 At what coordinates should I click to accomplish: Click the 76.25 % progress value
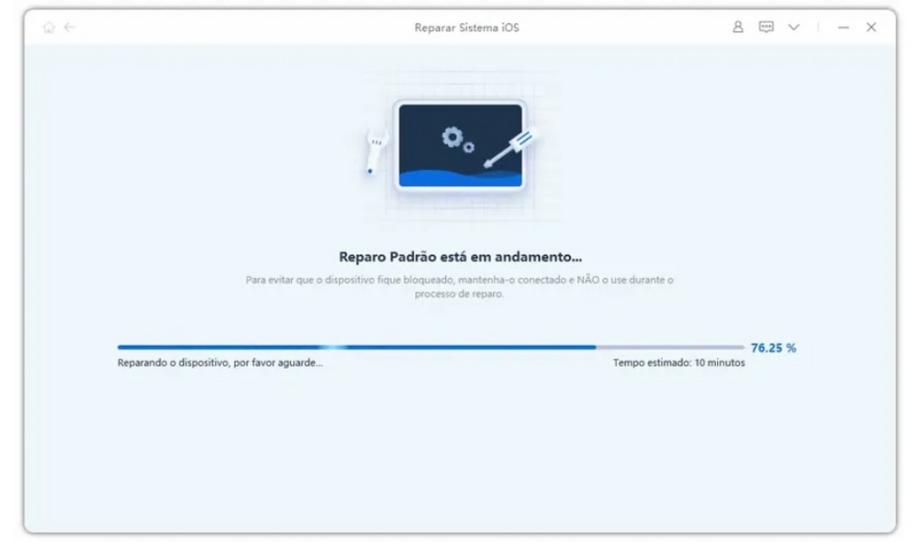pos(773,348)
